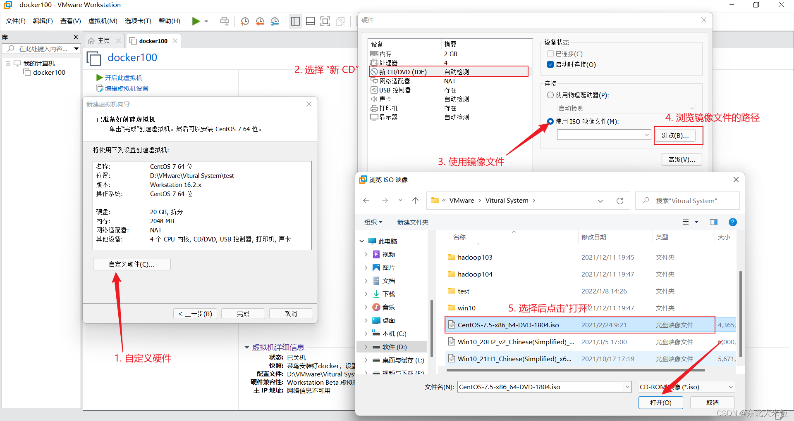Open the 帮助(H) menu
The image size is (794, 421).
170,21
